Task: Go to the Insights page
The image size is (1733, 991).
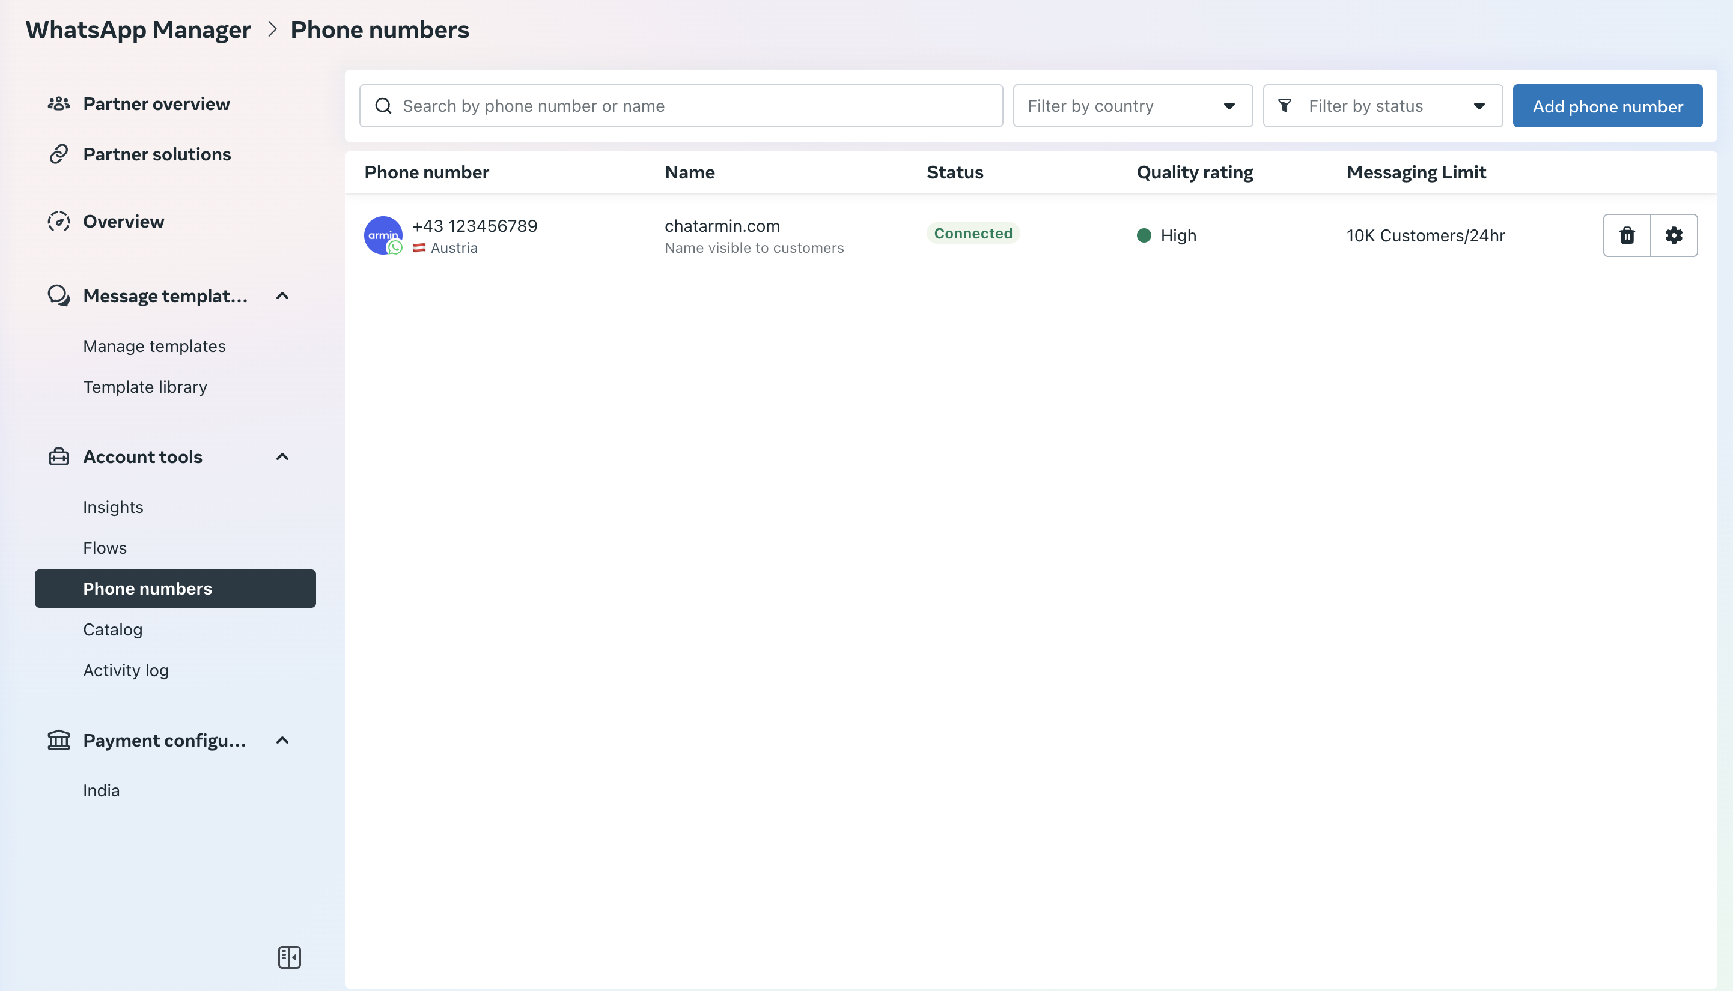Action: 113,507
